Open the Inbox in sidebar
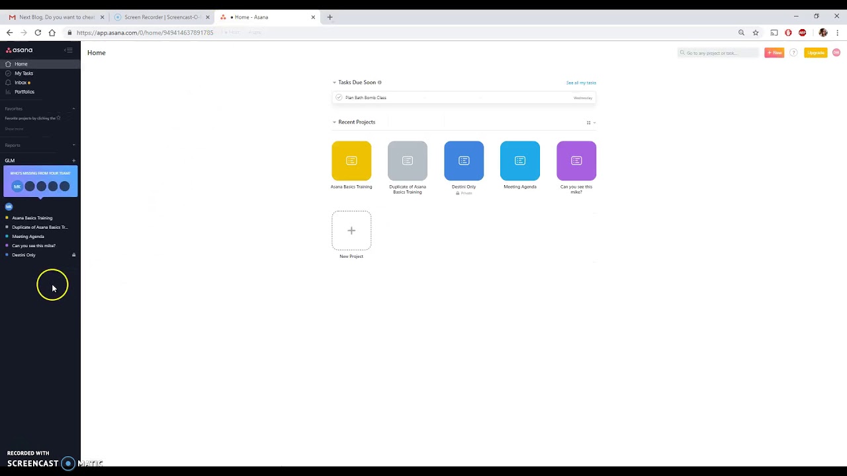847x476 pixels. point(40,83)
